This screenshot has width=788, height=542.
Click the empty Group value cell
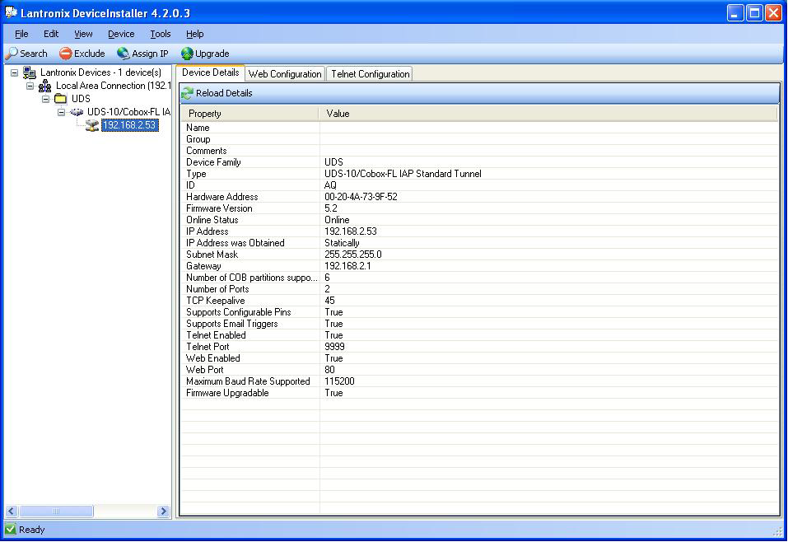point(548,139)
